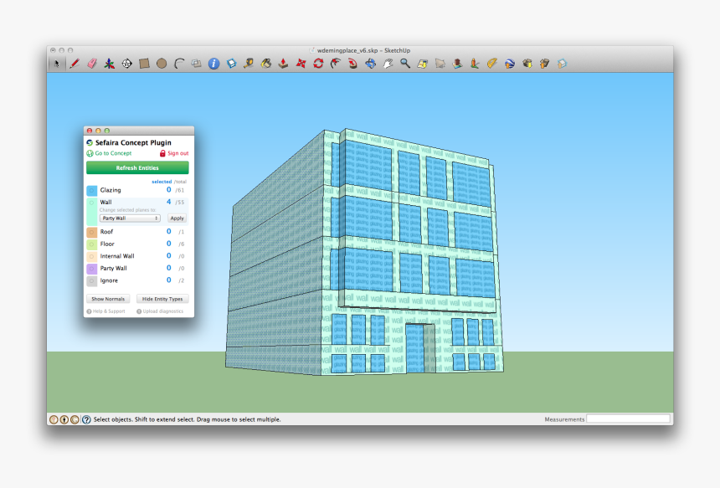The height and width of the screenshot is (488, 720).
Task: Toggle the Glazing selection circle
Action: coord(92,188)
